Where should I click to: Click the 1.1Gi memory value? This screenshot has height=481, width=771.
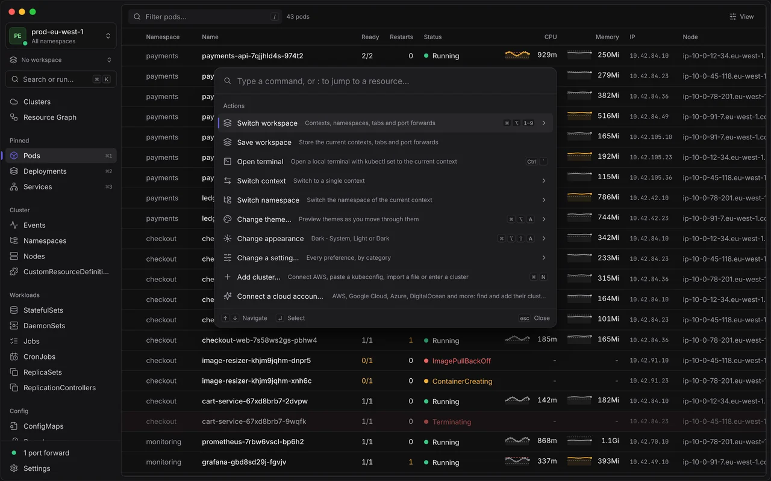[610, 441]
